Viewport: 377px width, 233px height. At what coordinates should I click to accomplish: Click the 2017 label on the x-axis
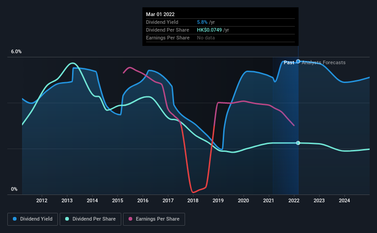[x=168, y=200]
